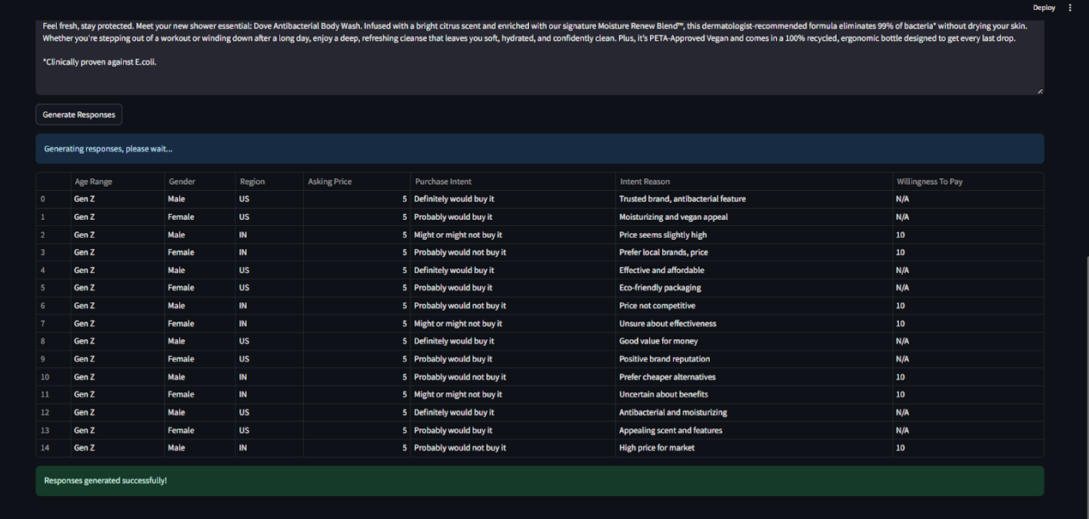Select cell 'Effective and affordable'

tap(754, 270)
